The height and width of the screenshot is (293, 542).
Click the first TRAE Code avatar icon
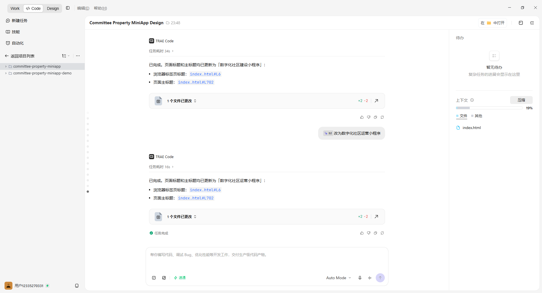(152, 41)
